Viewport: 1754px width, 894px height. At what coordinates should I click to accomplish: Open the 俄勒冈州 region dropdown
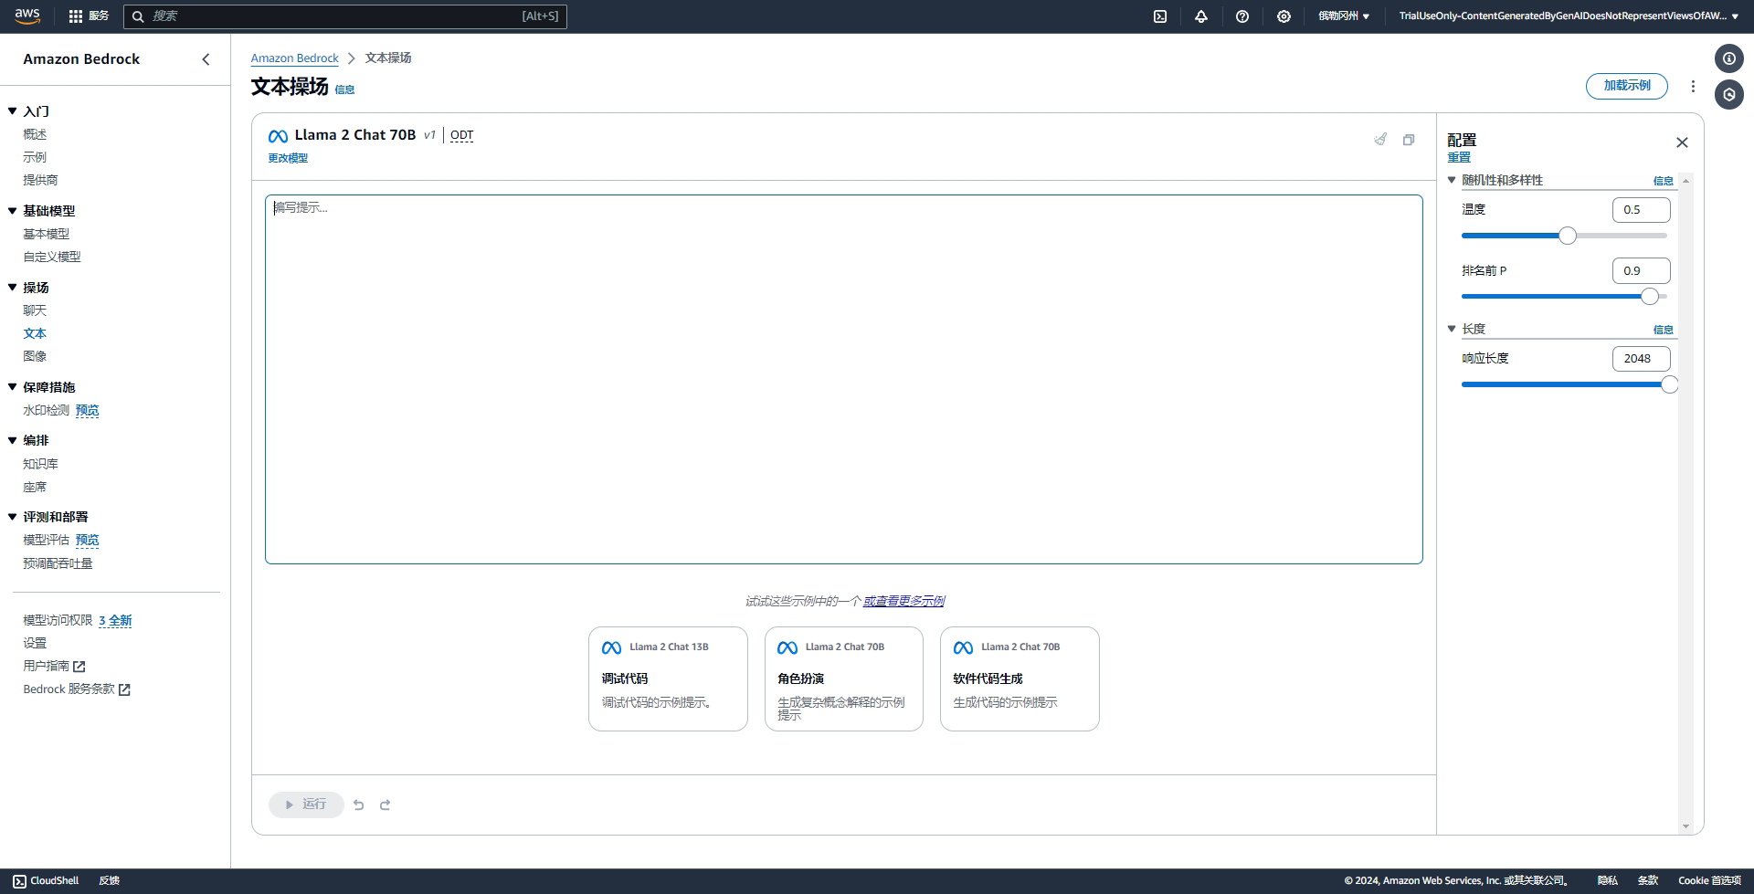(1343, 16)
